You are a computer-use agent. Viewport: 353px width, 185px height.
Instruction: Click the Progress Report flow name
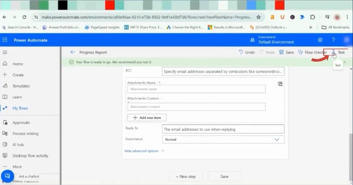tap(93, 52)
